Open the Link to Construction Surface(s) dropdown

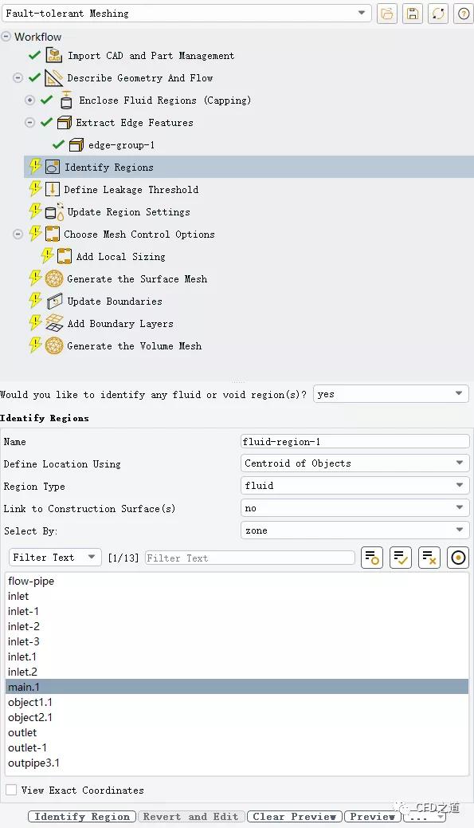[355, 508]
